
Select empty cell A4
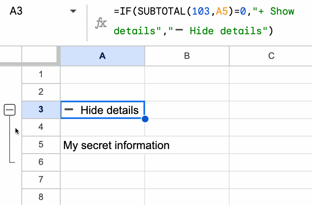(102, 127)
